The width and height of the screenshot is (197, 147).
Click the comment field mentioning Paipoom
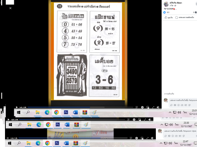(x=183, y=100)
